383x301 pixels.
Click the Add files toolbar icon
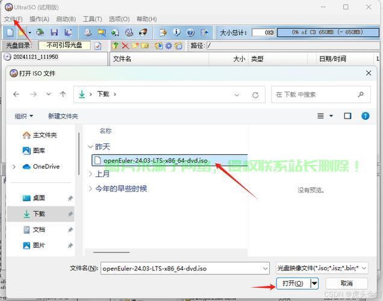point(163,33)
